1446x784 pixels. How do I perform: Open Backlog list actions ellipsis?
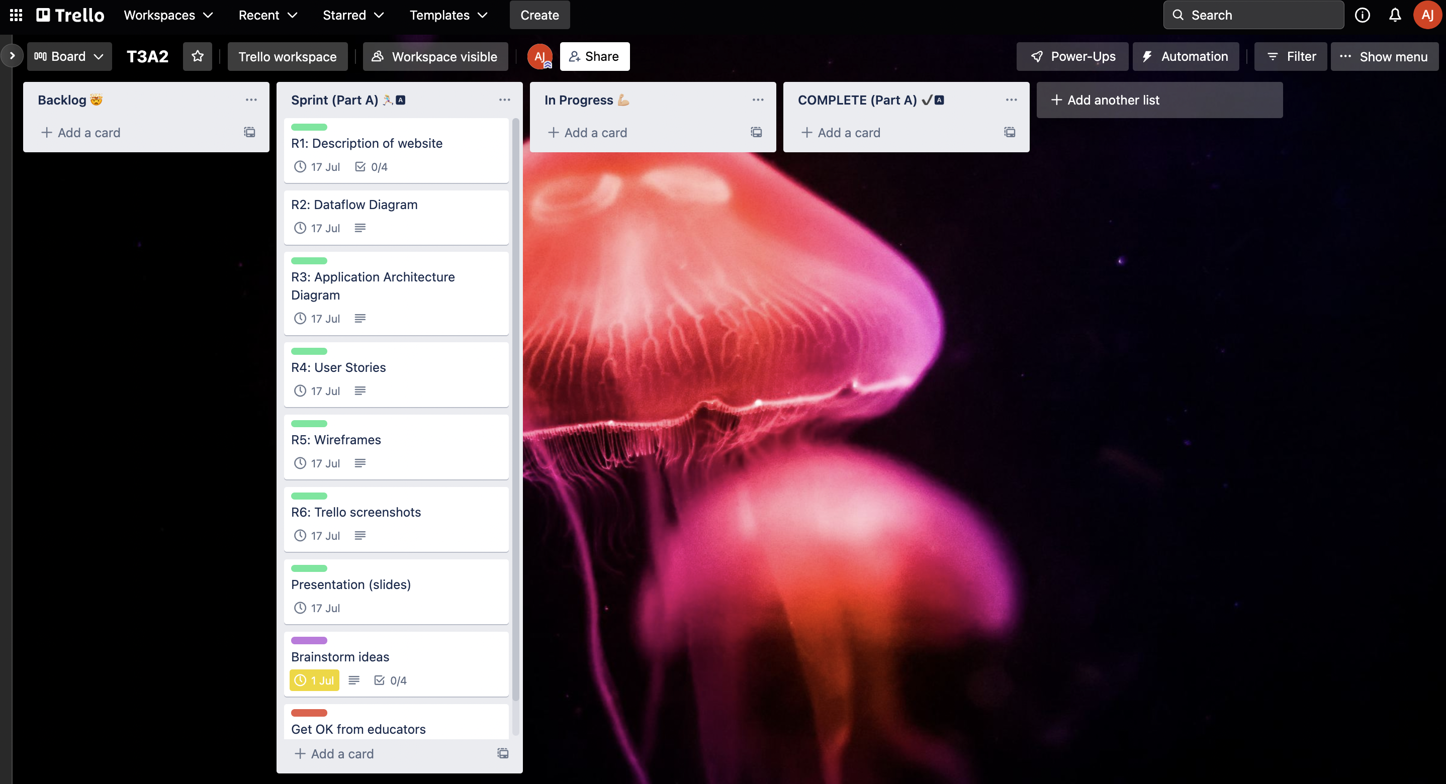(251, 100)
